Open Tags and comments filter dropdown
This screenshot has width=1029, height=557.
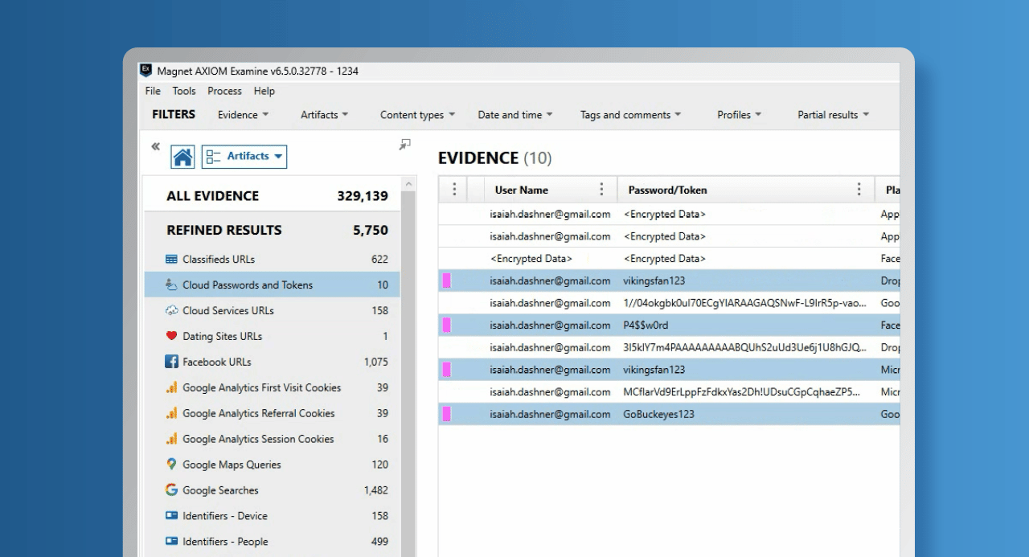pyautogui.click(x=630, y=115)
